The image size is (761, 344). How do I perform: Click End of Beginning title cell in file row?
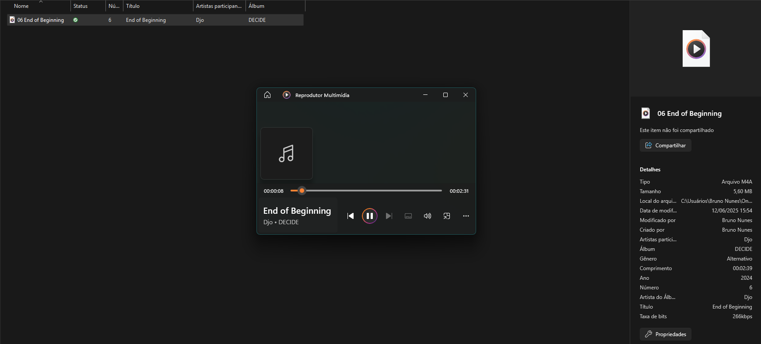146,20
